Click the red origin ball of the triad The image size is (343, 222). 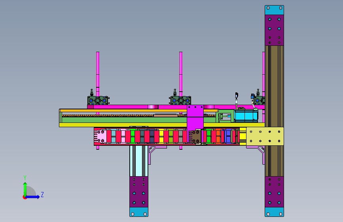click(x=24, y=197)
